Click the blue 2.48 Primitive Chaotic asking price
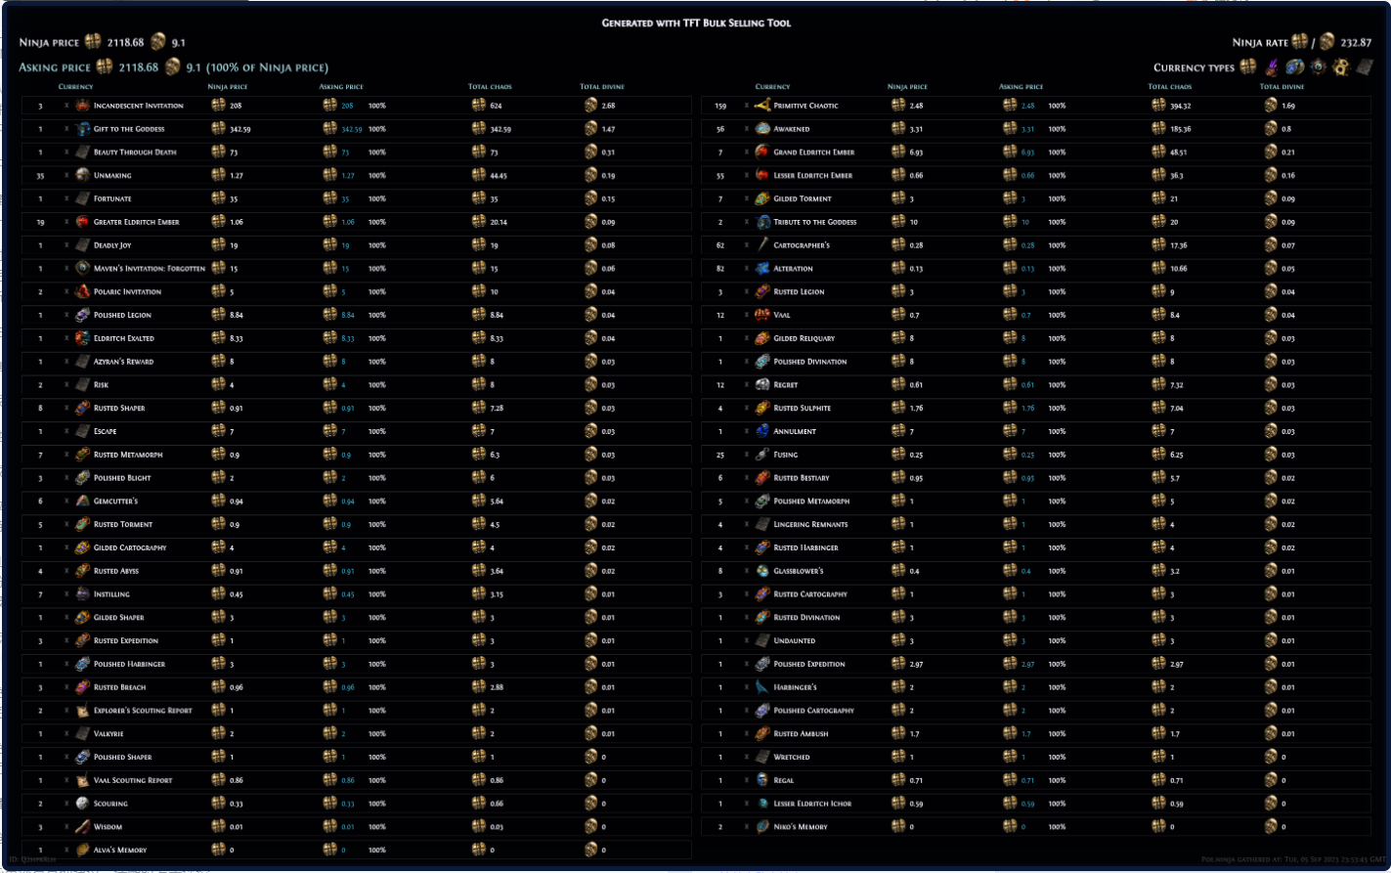This screenshot has height=873, width=1391. (1027, 106)
